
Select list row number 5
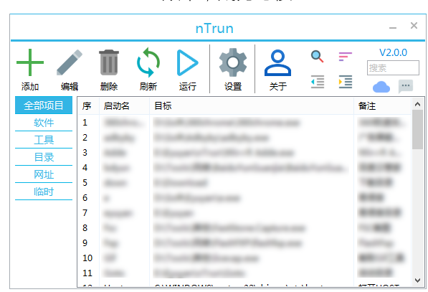click(x=244, y=182)
